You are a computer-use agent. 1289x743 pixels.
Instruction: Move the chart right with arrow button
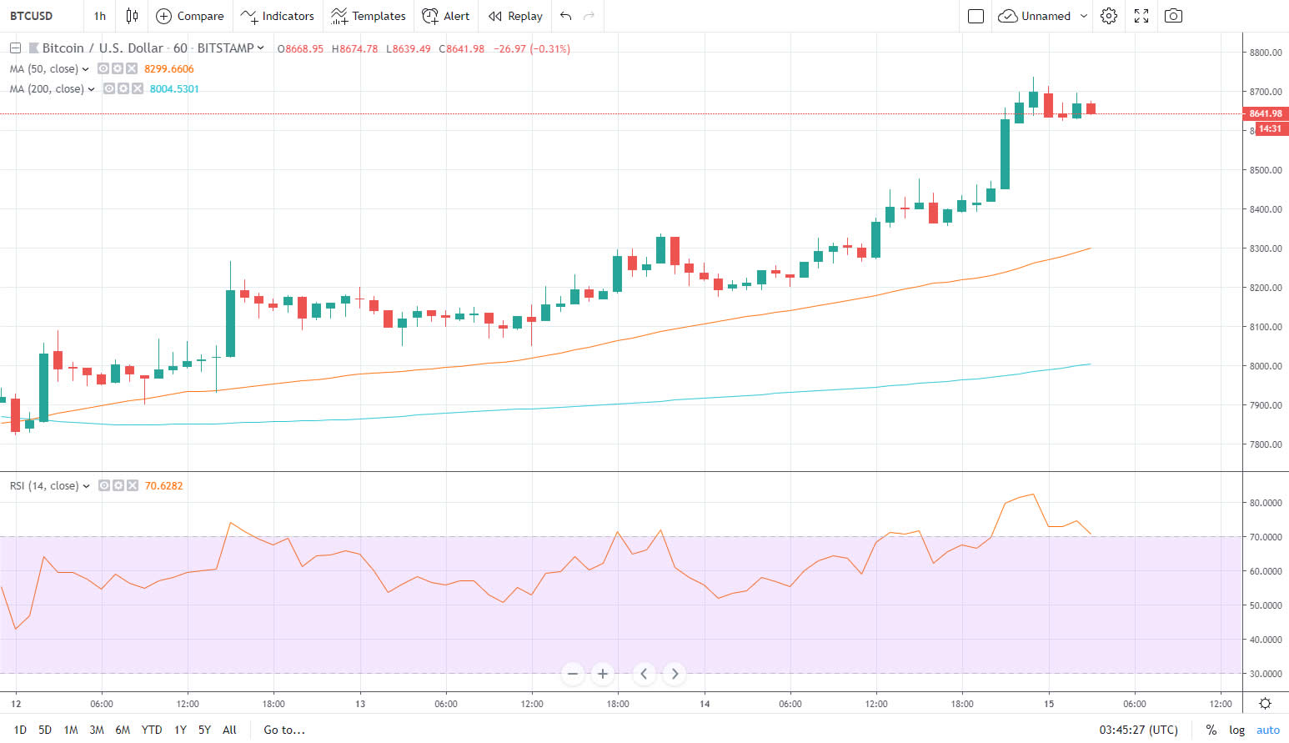[675, 673]
